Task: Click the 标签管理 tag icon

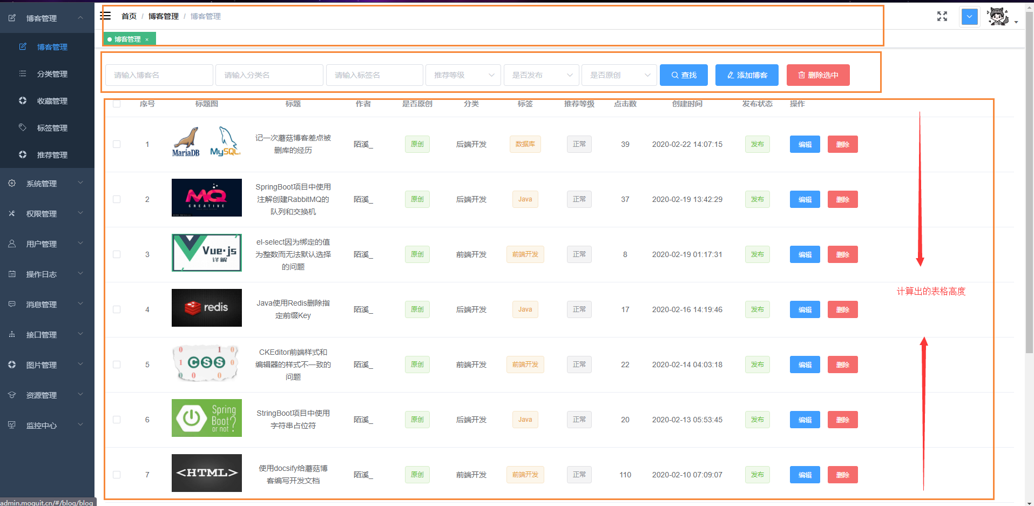Action: [23, 127]
